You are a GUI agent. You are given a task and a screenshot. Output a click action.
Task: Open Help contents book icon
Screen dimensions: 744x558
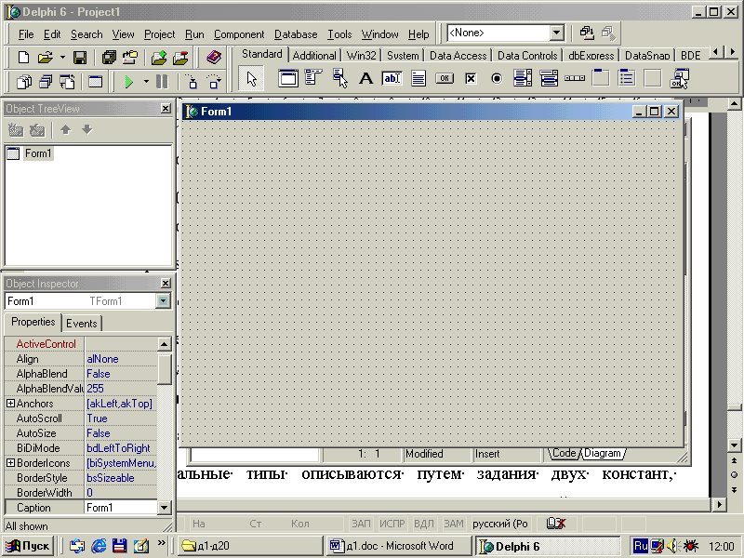[214, 58]
